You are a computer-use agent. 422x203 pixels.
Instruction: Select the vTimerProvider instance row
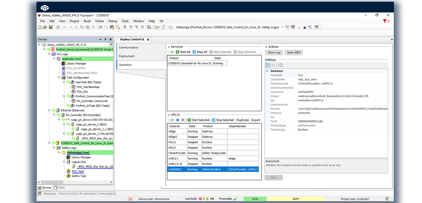click(213, 153)
